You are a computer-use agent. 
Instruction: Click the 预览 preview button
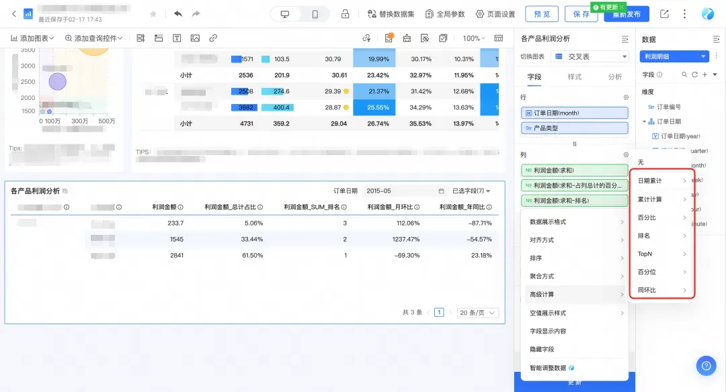pyautogui.click(x=542, y=14)
